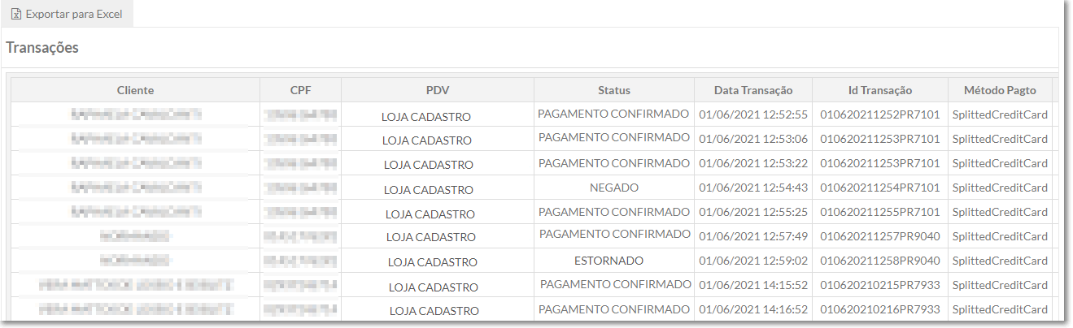Sort by the Cliente column header
This screenshot has width=1073, height=328.
[135, 90]
